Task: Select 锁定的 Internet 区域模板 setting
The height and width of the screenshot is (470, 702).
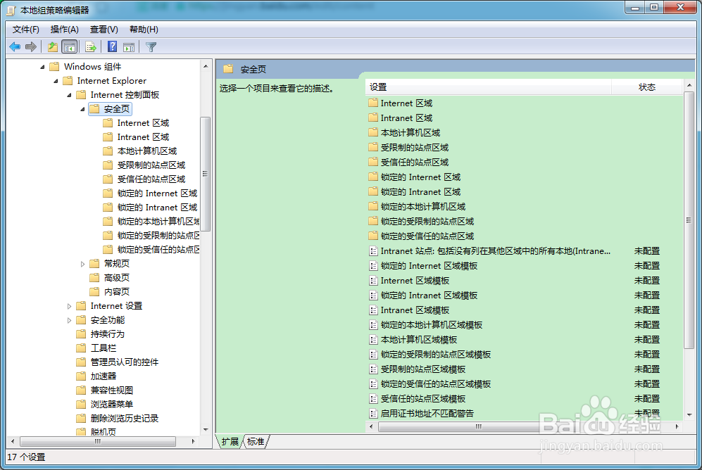Action: (429, 266)
